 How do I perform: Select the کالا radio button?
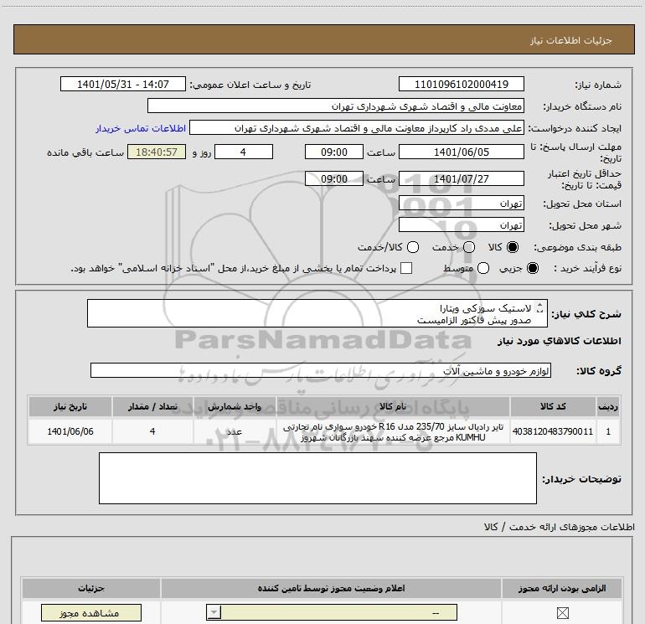pyautogui.click(x=513, y=247)
